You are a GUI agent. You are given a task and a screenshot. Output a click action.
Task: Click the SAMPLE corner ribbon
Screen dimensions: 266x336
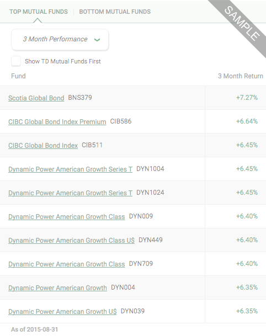coord(242,23)
